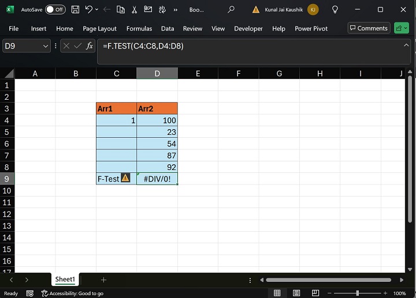Click the Cut scissors icon
416x298 pixels.
[x=135, y=10]
